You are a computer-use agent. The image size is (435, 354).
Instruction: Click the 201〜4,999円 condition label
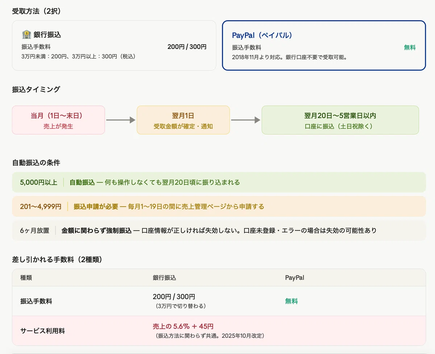point(41,207)
